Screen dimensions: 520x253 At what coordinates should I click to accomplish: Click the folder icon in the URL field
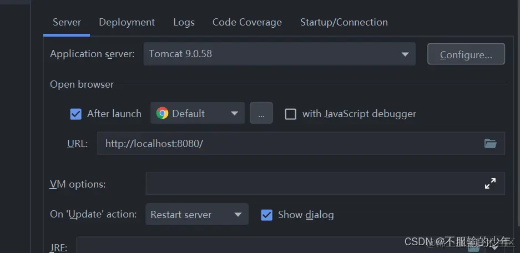[490, 143]
